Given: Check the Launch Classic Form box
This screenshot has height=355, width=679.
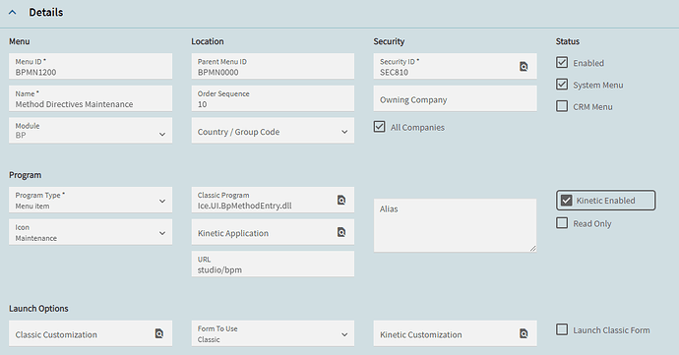Looking at the screenshot, I should (x=562, y=329).
